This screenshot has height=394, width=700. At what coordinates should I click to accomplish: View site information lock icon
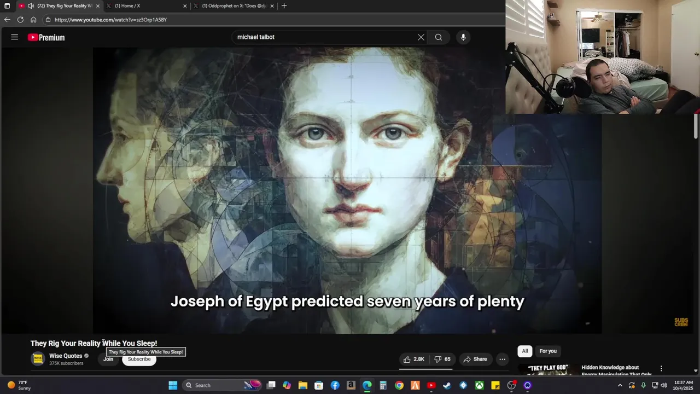click(48, 20)
